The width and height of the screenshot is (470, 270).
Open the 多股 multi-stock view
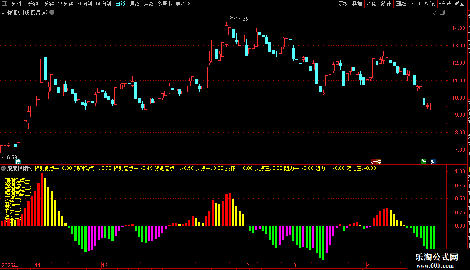coord(371,4)
